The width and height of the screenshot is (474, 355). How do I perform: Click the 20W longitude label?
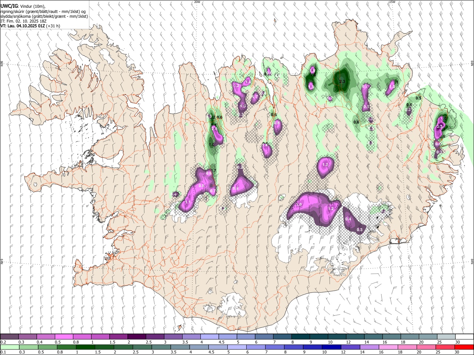tap(197, 2)
